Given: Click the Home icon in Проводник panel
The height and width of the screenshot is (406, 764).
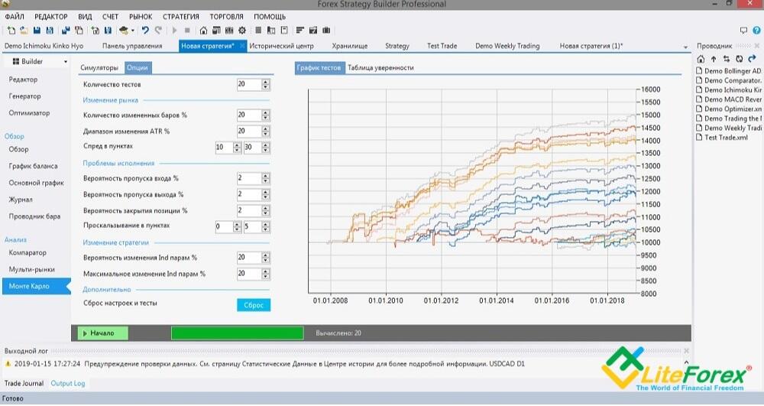Looking at the screenshot, I should coord(701,59).
